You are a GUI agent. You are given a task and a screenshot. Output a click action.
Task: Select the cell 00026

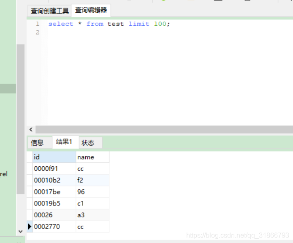pos(54,215)
